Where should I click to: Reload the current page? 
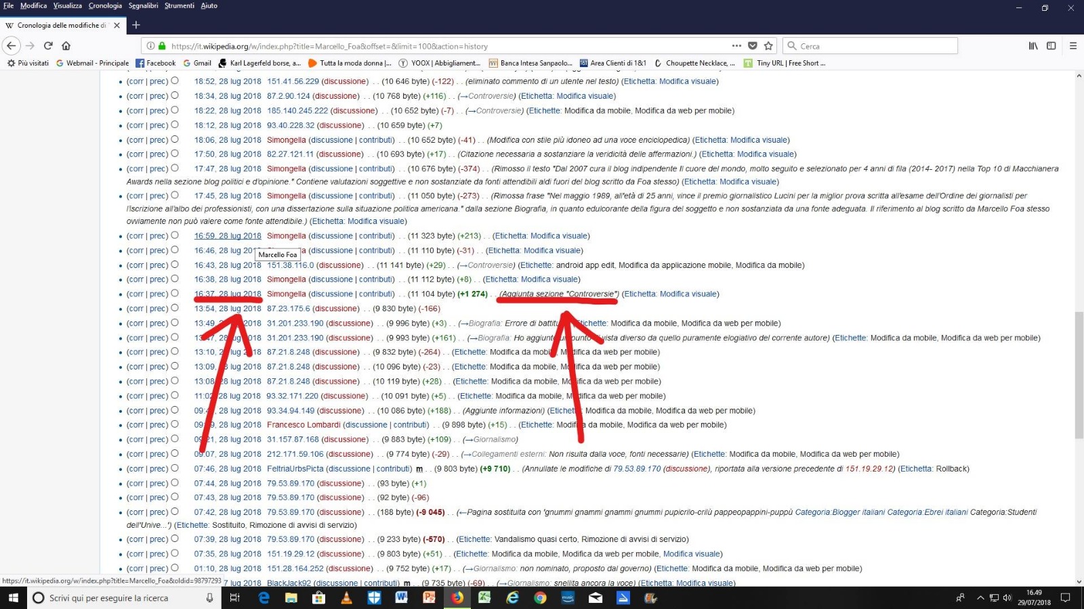[48, 46]
